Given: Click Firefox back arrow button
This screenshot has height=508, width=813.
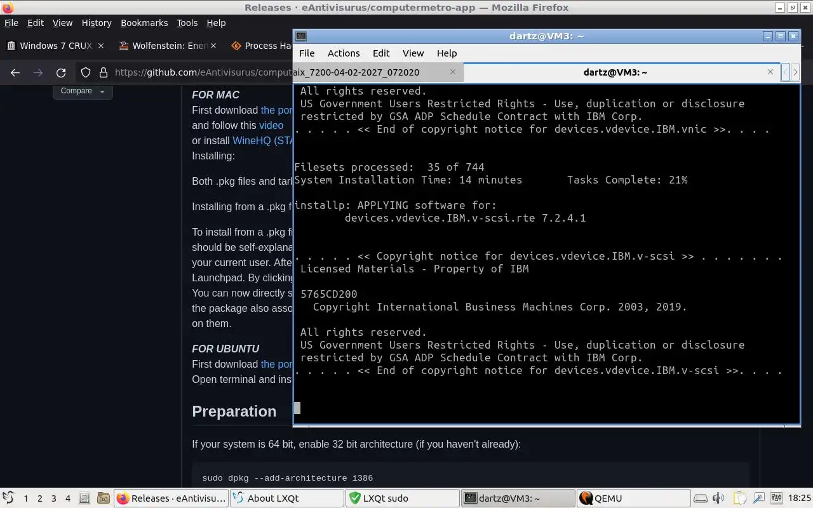Looking at the screenshot, I should (15, 73).
